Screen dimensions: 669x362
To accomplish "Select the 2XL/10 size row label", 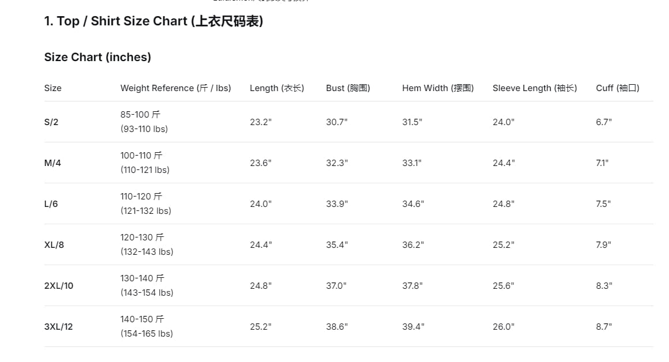I will [x=59, y=286].
